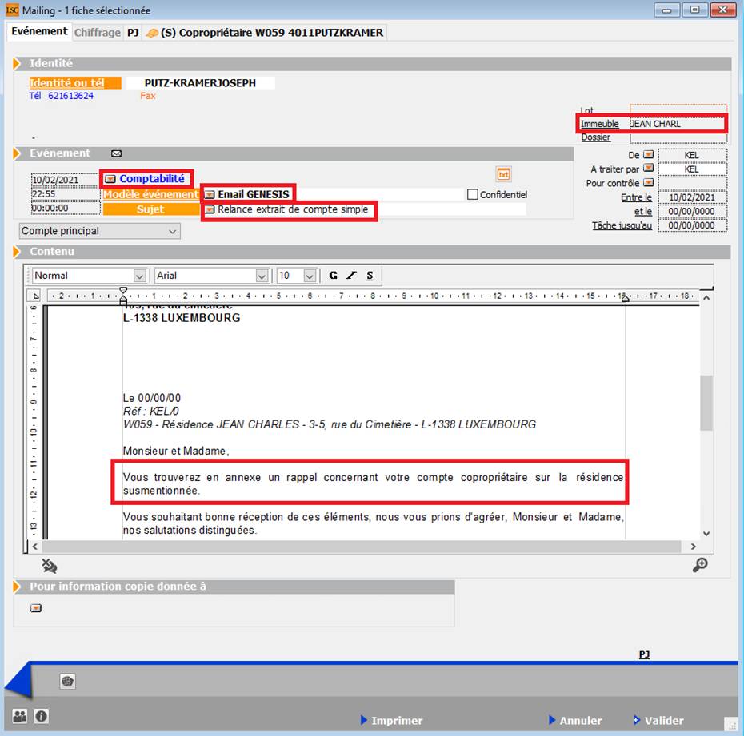Viewport: 744px width, 736px height.
Task: Click the et le link
Action: point(643,211)
